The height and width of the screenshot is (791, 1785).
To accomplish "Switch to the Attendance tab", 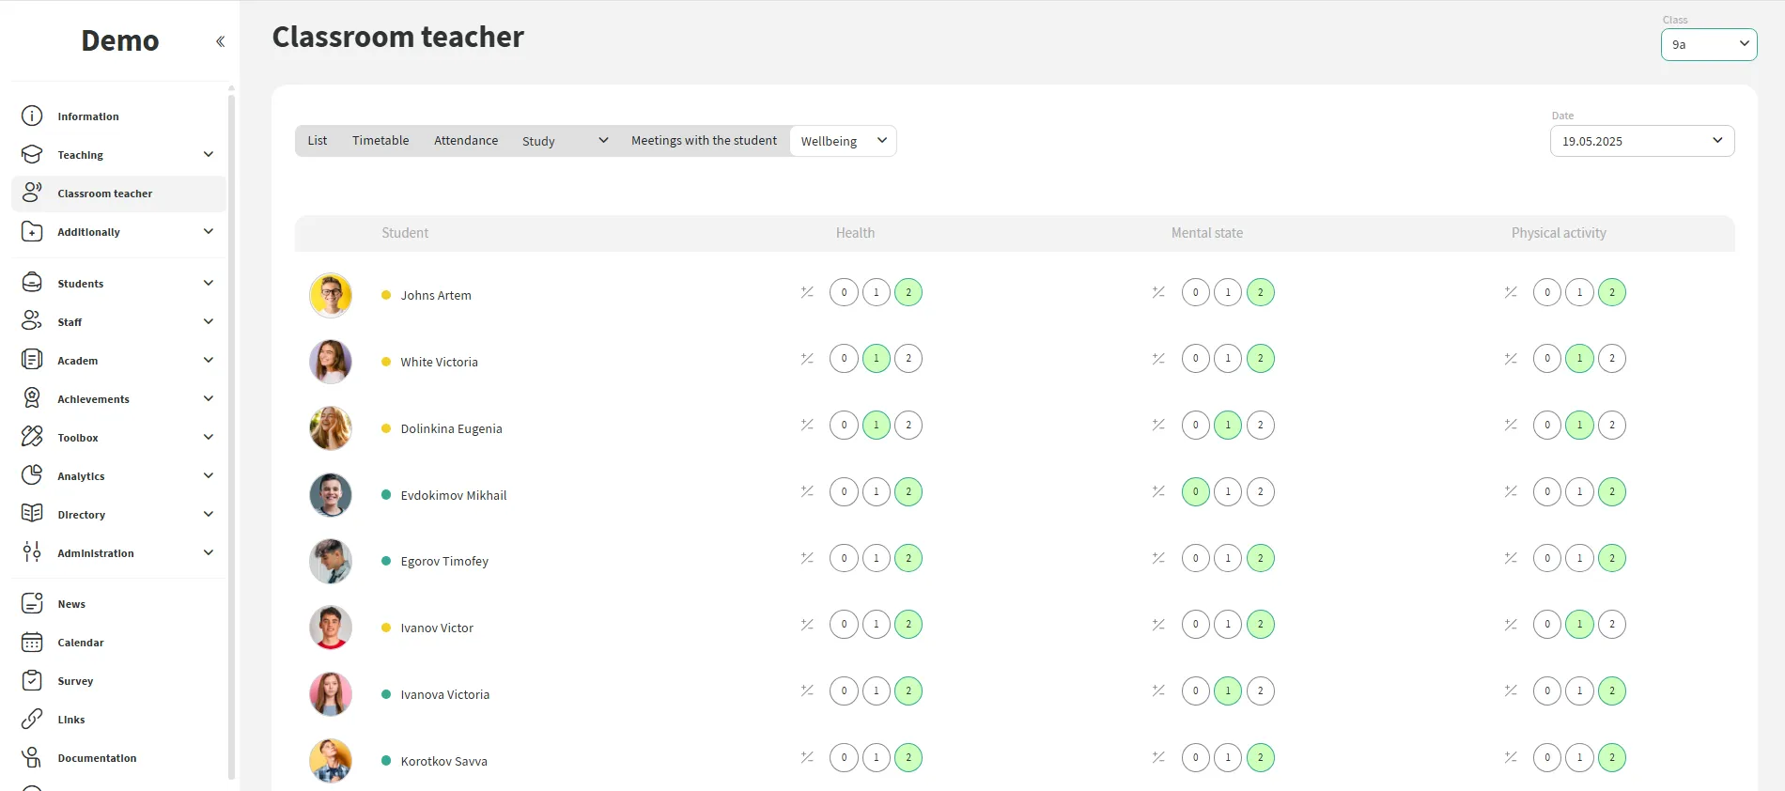I will [x=466, y=141].
